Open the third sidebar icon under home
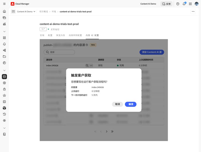Viewport: 201px width, 152px height. coord(4,24)
